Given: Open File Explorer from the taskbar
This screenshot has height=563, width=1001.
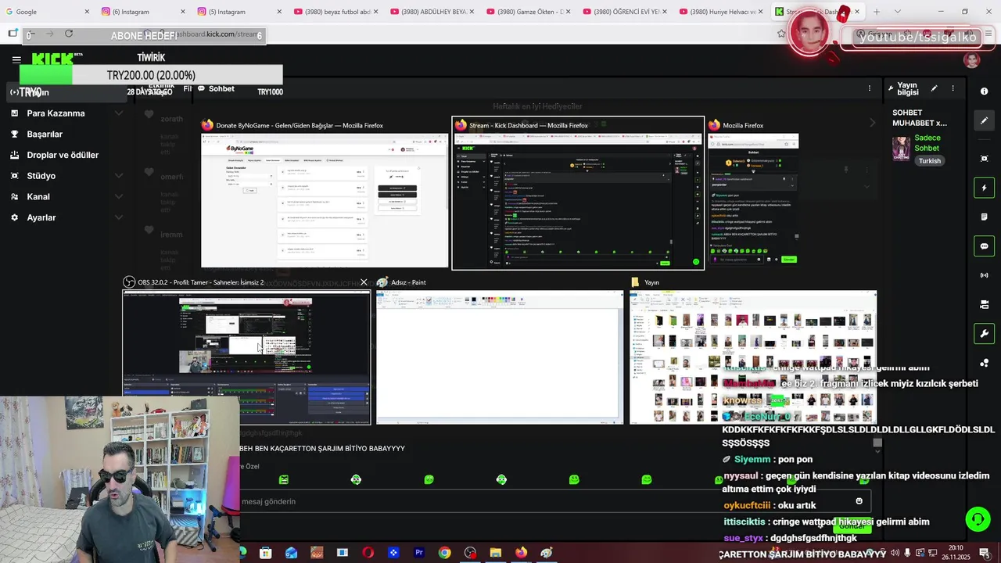Looking at the screenshot, I should point(495,553).
